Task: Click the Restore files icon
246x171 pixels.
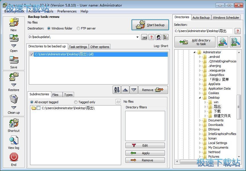Action: pyautogui.click(x=14, y=77)
